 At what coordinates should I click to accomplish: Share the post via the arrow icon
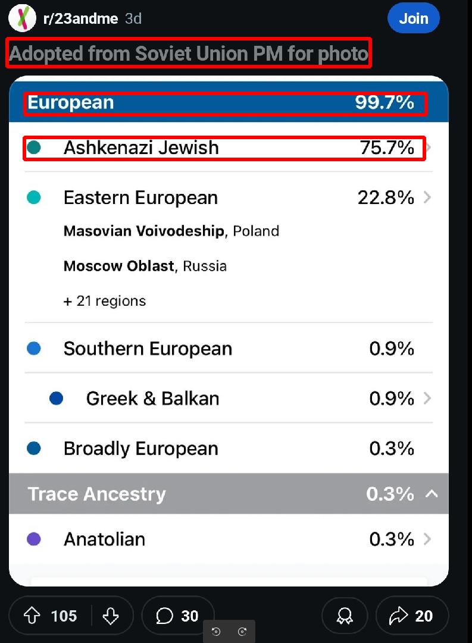398,616
